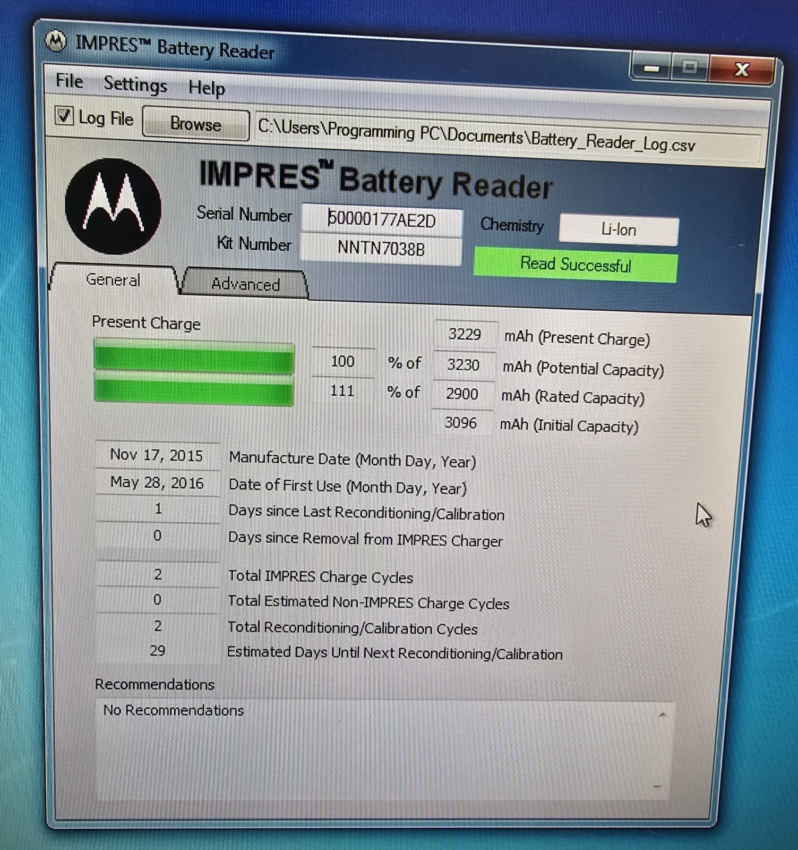
Task: Click the log file path field
Action: (x=504, y=139)
